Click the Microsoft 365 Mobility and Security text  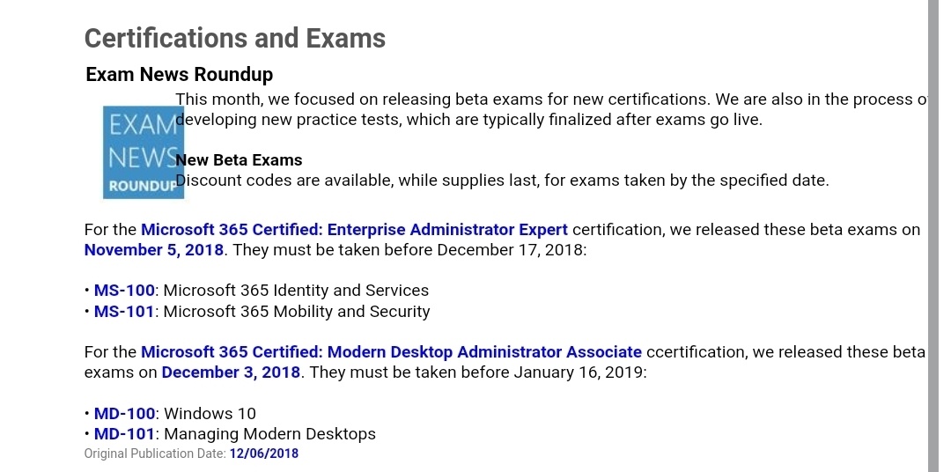[x=297, y=312]
